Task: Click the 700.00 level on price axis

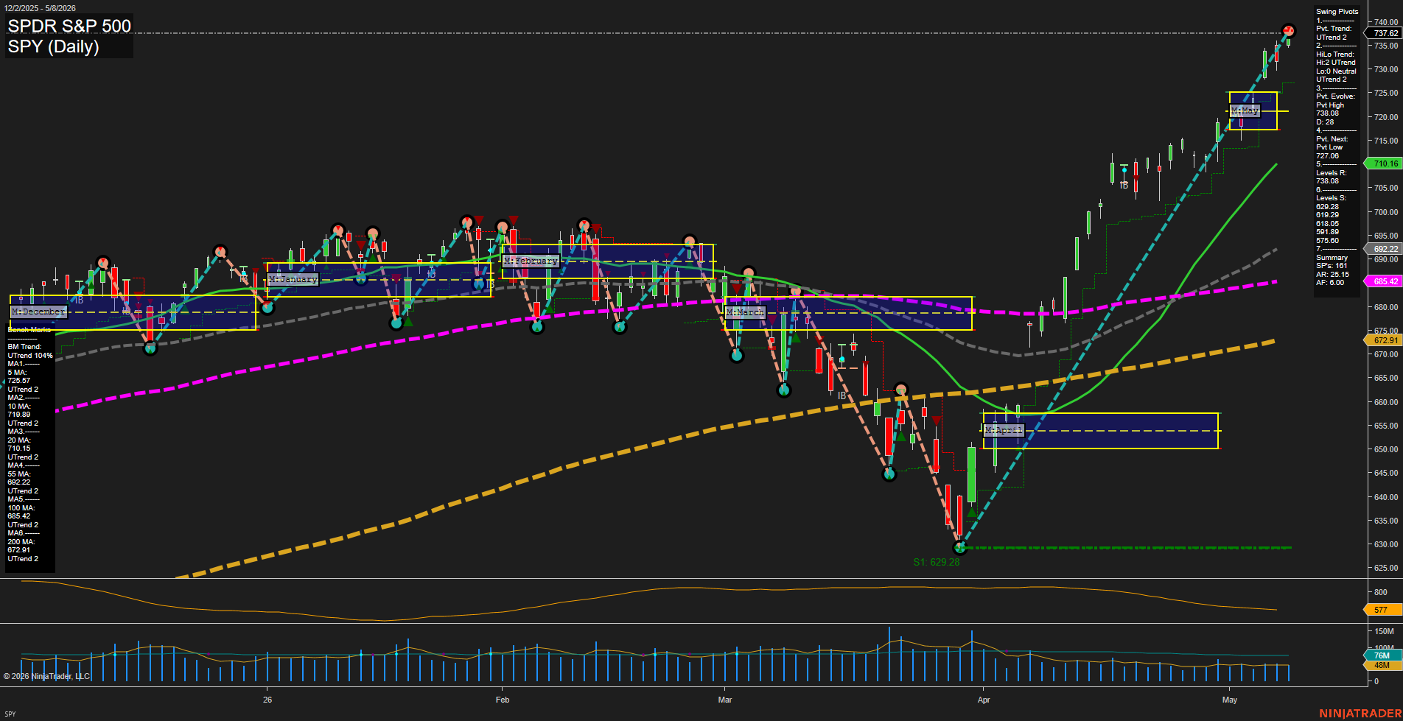Action: (1386, 212)
